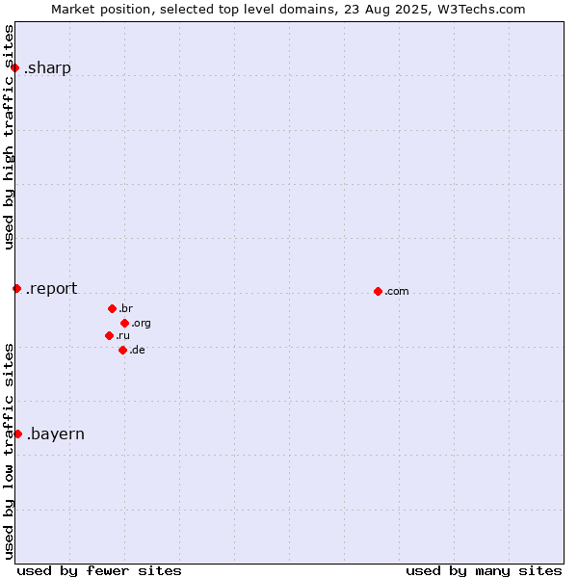Screen dimensions: 578x578
Task: Click the red .de data point
Action: (123, 351)
